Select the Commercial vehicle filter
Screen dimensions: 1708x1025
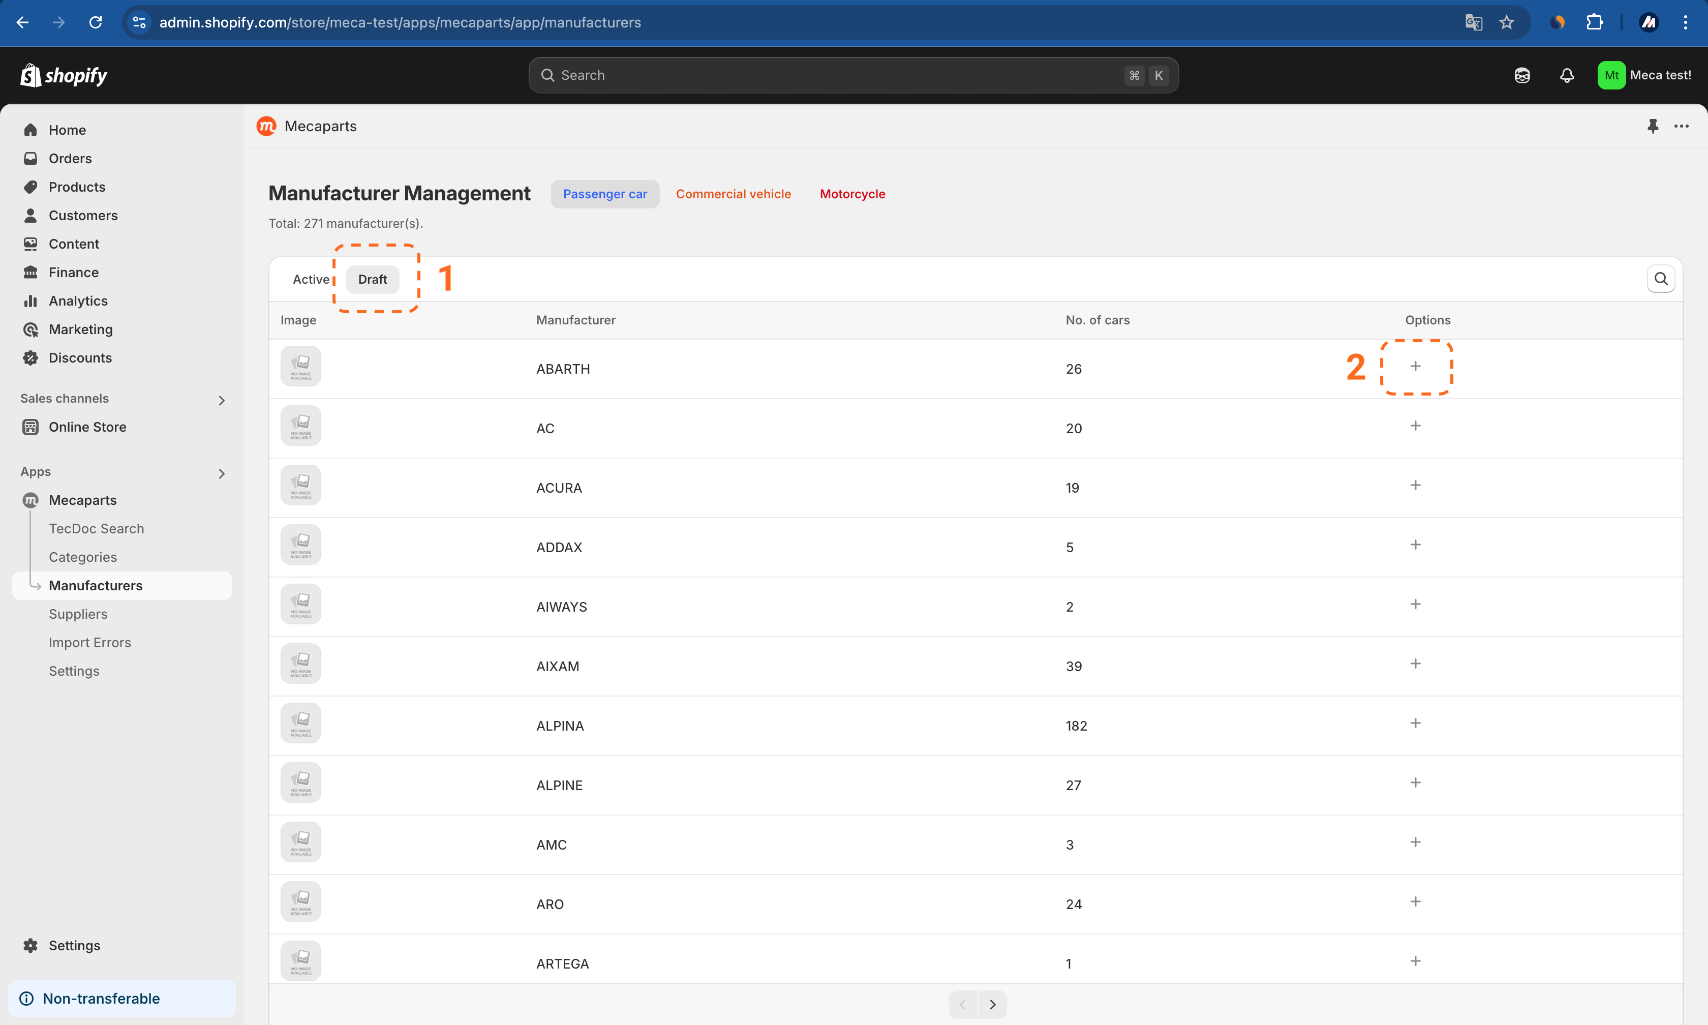(733, 194)
